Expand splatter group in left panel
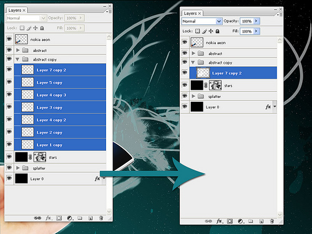The image size is (312, 234). point(18,168)
